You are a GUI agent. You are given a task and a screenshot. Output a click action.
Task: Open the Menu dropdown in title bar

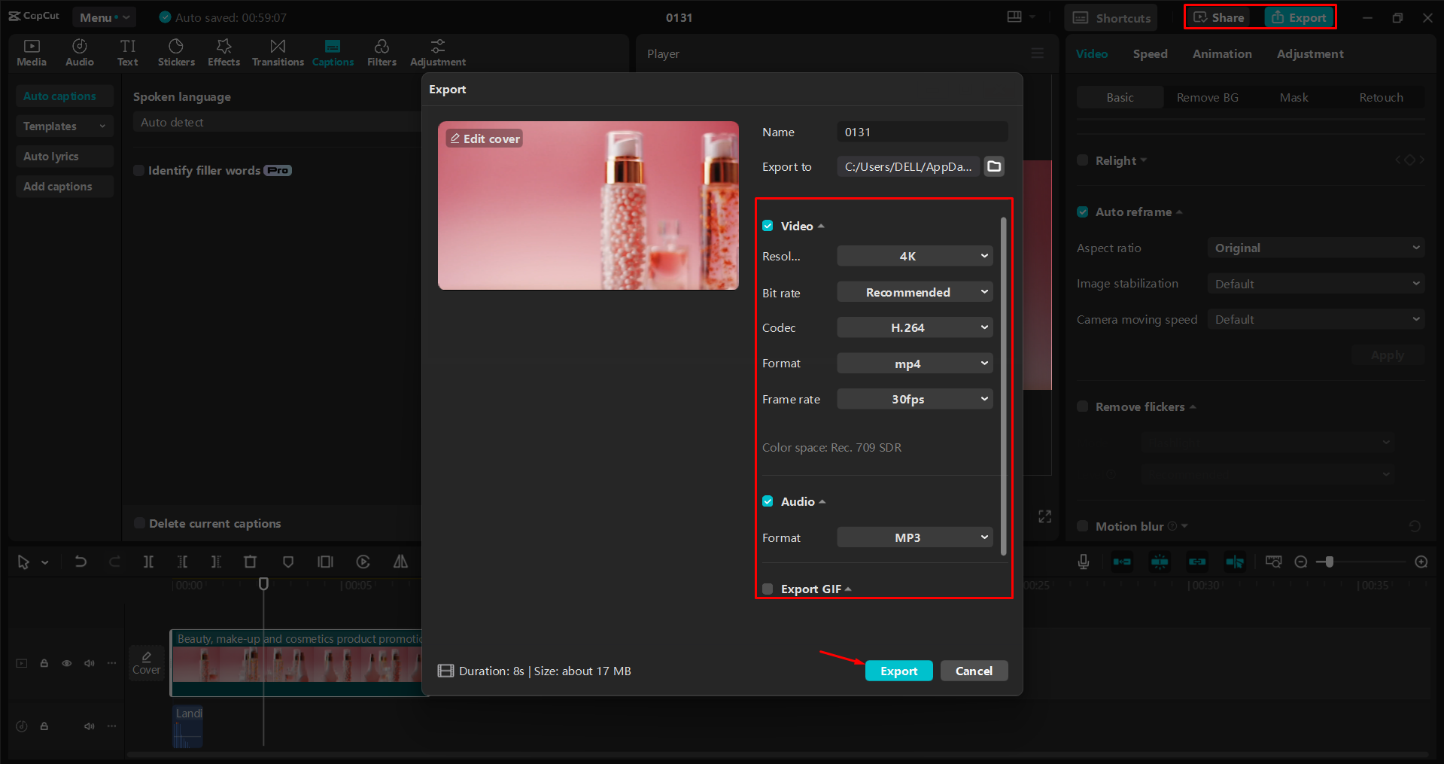pyautogui.click(x=104, y=17)
